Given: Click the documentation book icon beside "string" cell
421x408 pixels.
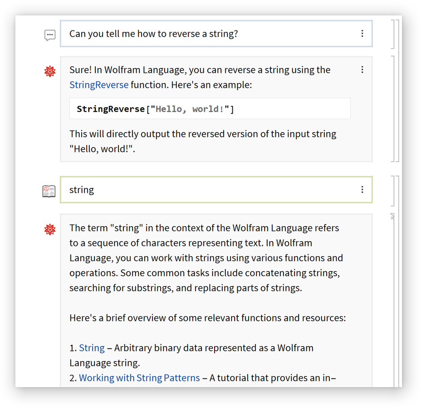Looking at the screenshot, I should 49,191.
